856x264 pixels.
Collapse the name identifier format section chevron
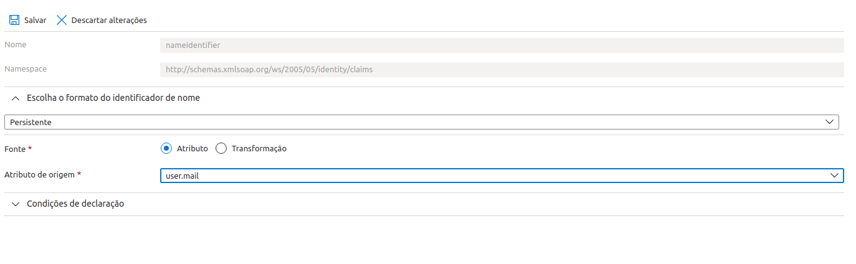tap(16, 98)
